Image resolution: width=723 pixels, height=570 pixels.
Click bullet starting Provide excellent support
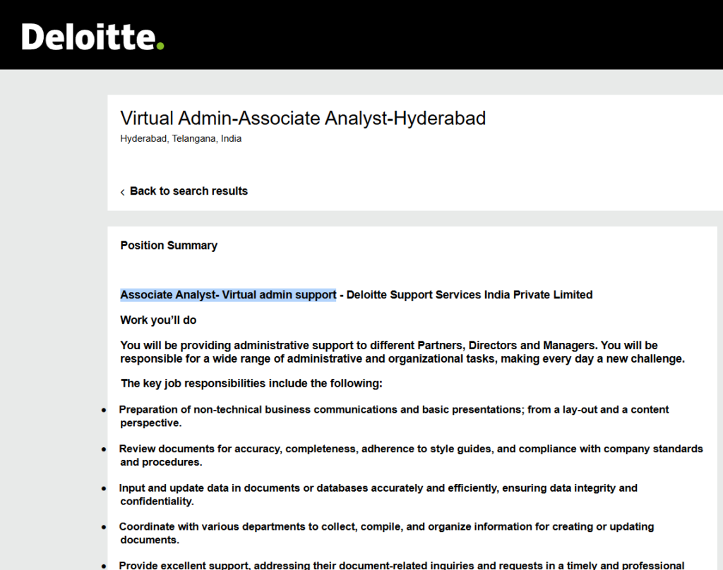click(x=402, y=565)
